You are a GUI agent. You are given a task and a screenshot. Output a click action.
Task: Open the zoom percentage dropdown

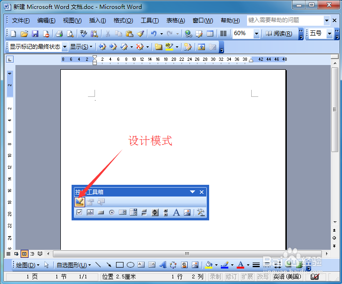[x=256, y=34]
